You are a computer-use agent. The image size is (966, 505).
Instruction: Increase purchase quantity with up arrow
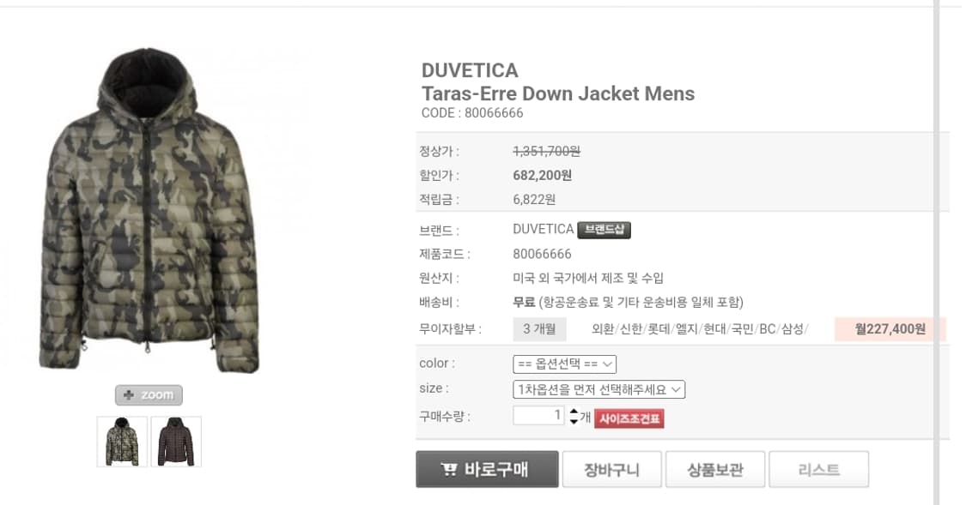coord(574,412)
